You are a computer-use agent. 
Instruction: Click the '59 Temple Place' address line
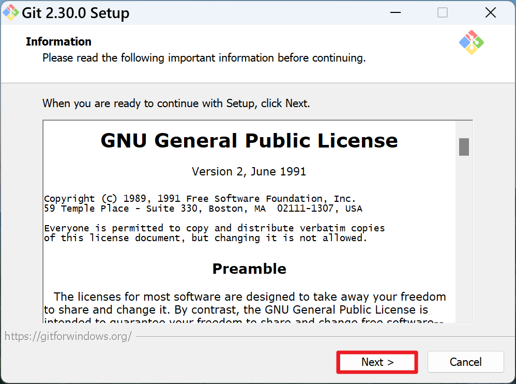pos(203,209)
